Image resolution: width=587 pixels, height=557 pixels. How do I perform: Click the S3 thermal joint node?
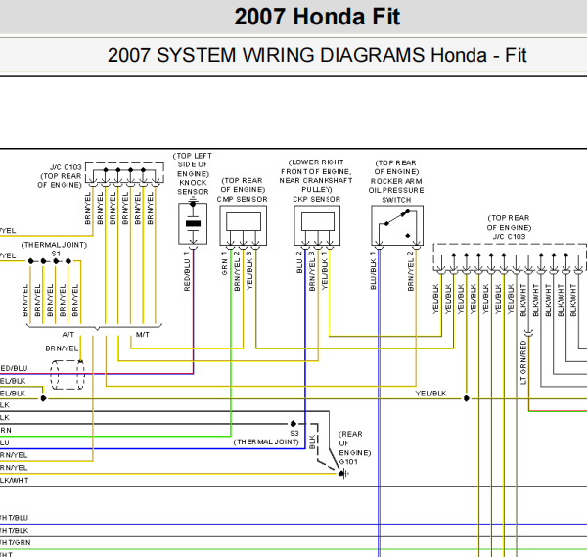pos(293,424)
